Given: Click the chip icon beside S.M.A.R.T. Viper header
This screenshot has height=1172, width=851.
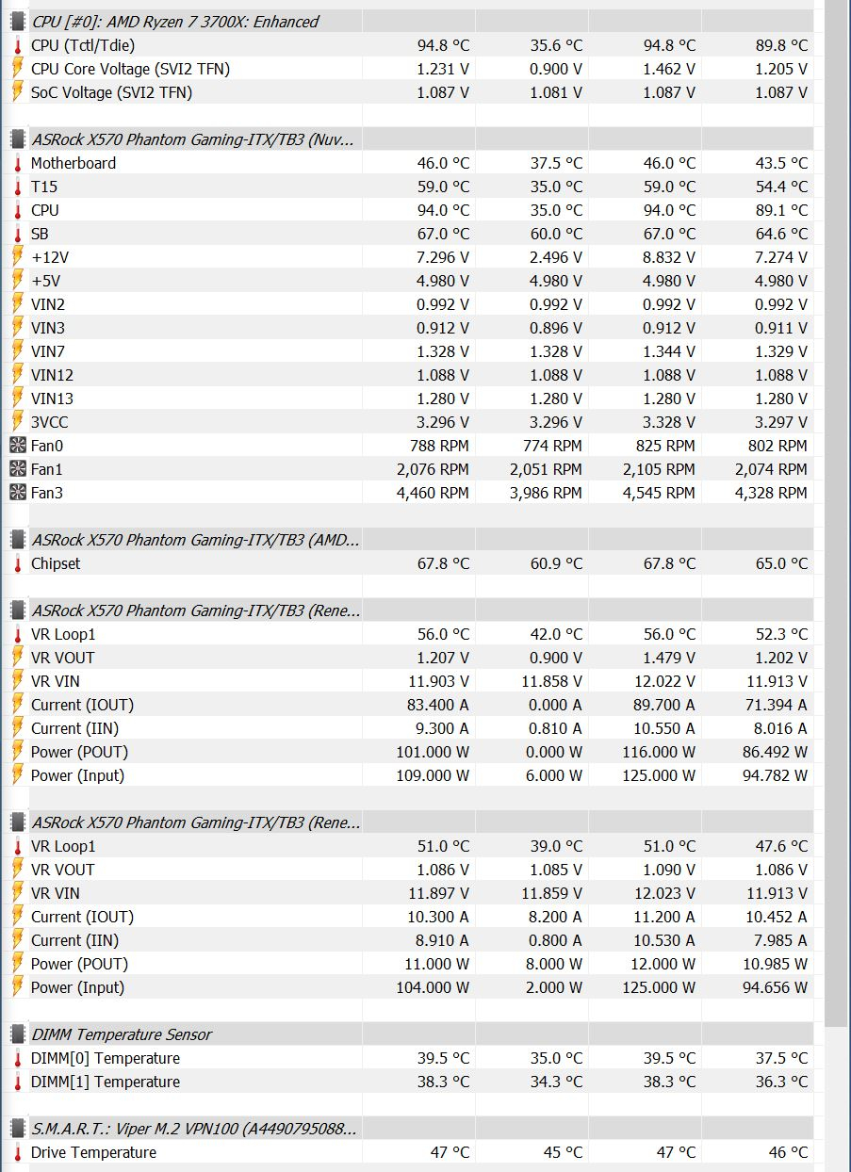Looking at the screenshot, I should tap(17, 1128).
